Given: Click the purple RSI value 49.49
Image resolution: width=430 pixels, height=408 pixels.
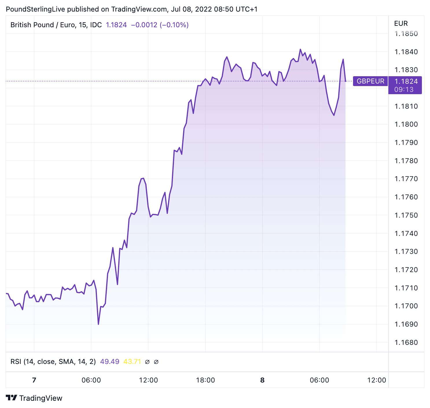Looking at the screenshot, I should 110,362.
